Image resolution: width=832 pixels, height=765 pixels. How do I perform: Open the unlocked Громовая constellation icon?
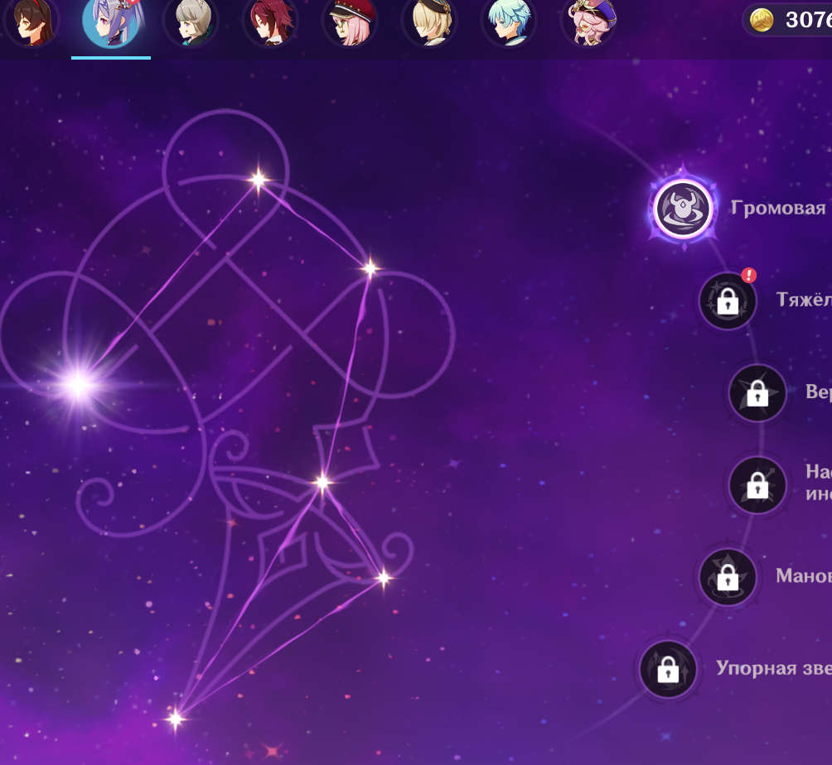tap(683, 209)
